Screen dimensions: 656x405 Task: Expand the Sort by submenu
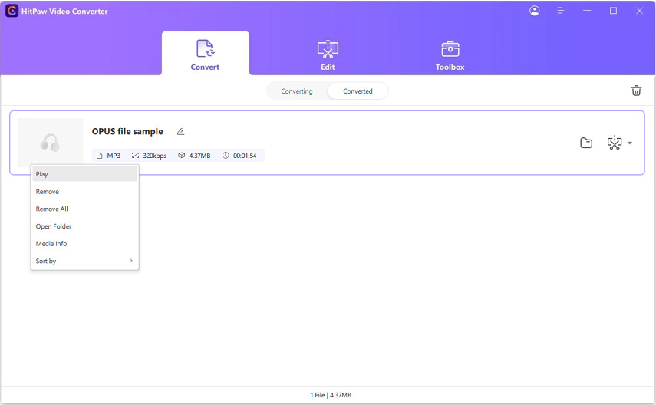click(x=85, y=261)
